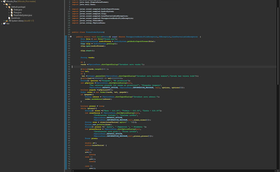Viewport: 280px width, 172px height.
Task: Select PizzaOrderSystem.java label in the tree
Action: (x=23, y=15)
